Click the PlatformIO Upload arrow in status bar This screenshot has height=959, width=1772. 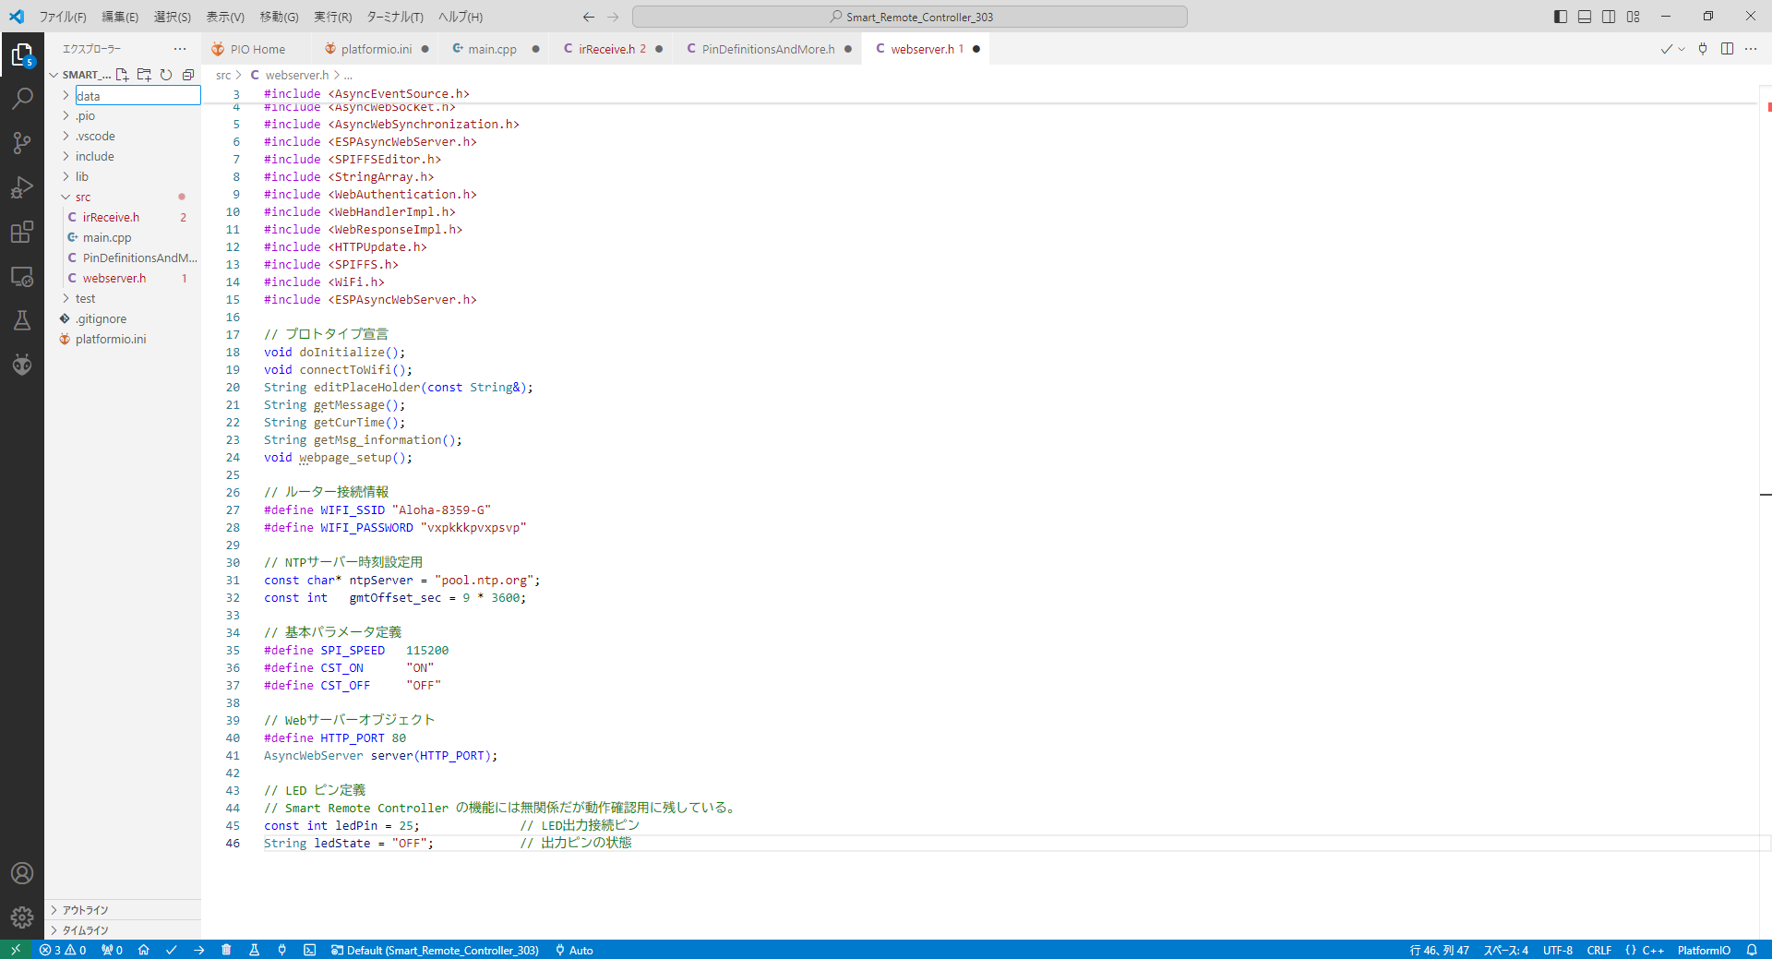coord(199,950)
